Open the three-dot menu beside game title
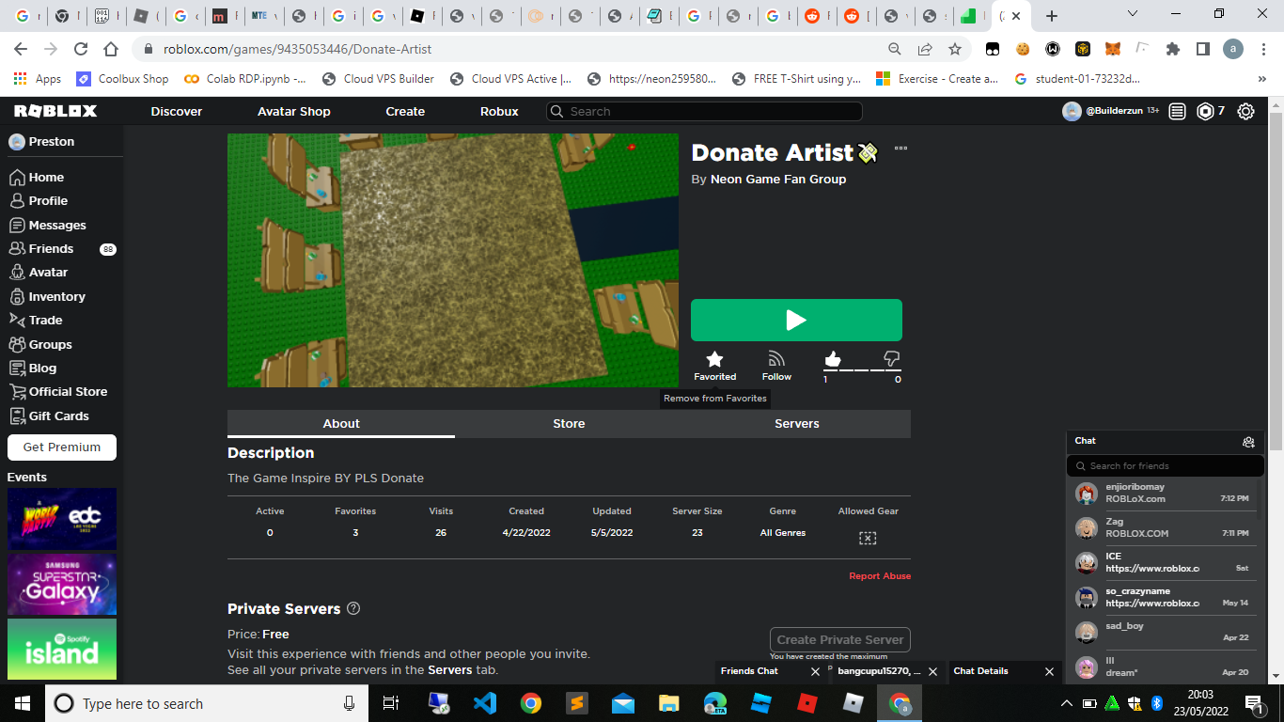This screenshot has height=722, width=1284. coord(900,149)
